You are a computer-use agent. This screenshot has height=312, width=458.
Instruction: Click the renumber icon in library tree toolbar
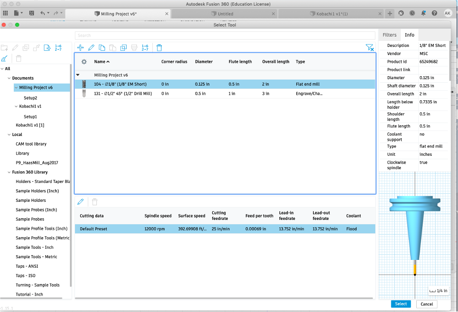[x=58, y=48]
